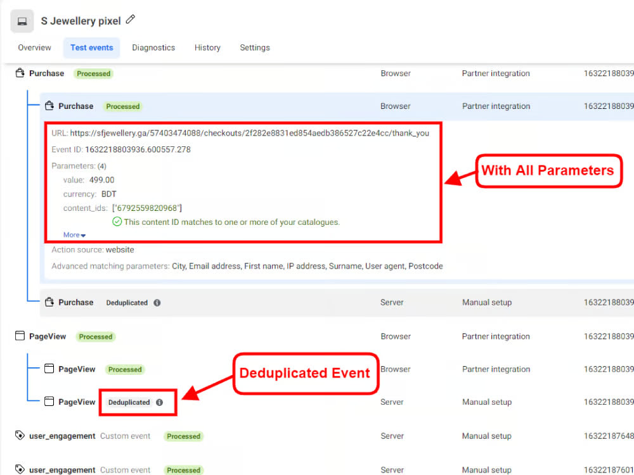
Task: Click the thank_you checkout URL
Action: [250, 133]
